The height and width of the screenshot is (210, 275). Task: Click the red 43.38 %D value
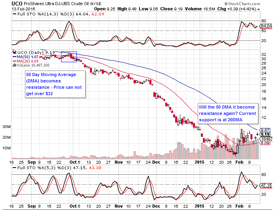tap(95, 168)
